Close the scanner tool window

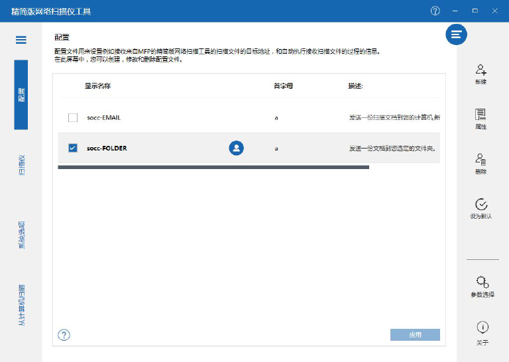click(x=494, y=11)
